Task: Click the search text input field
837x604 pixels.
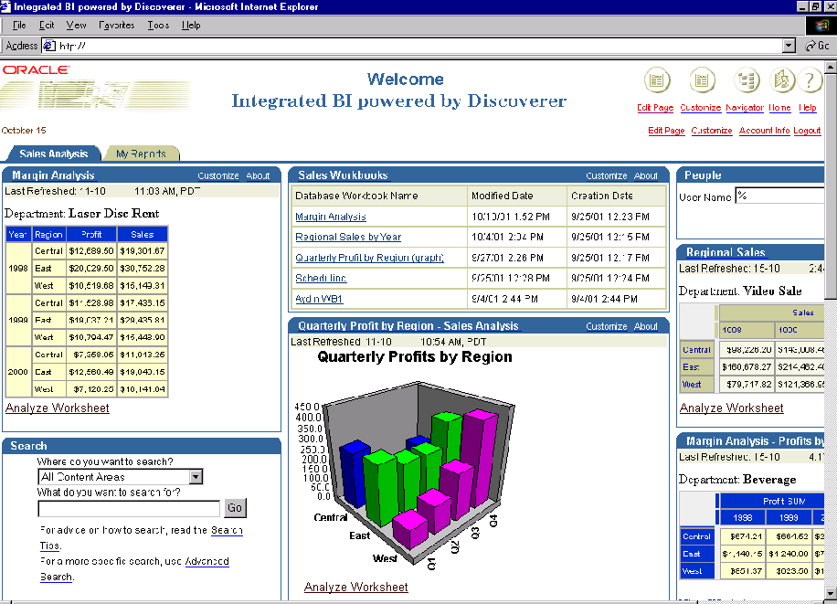Action: click(129, 508)
